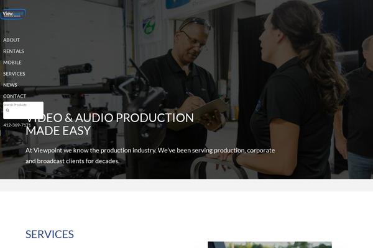Select the MOBILE navigation item
Image resolution: width=373 pixels, height=248 pixels.
12,63
